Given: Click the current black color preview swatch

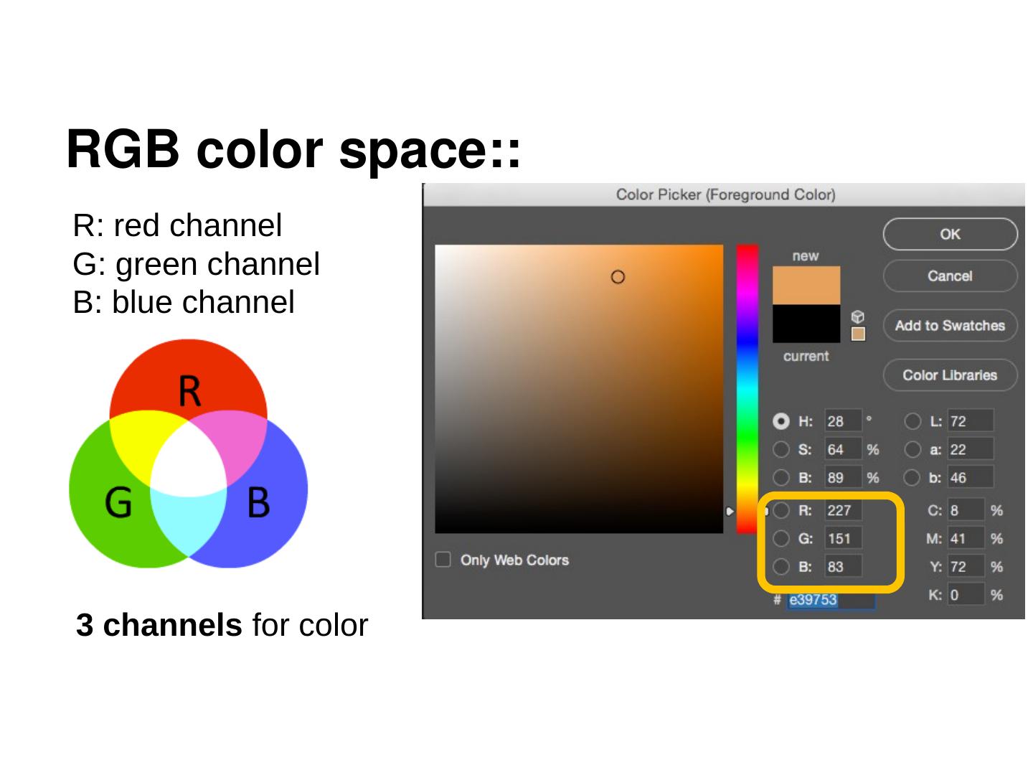Looking at the screenshot, I should [x=806, y=324].
